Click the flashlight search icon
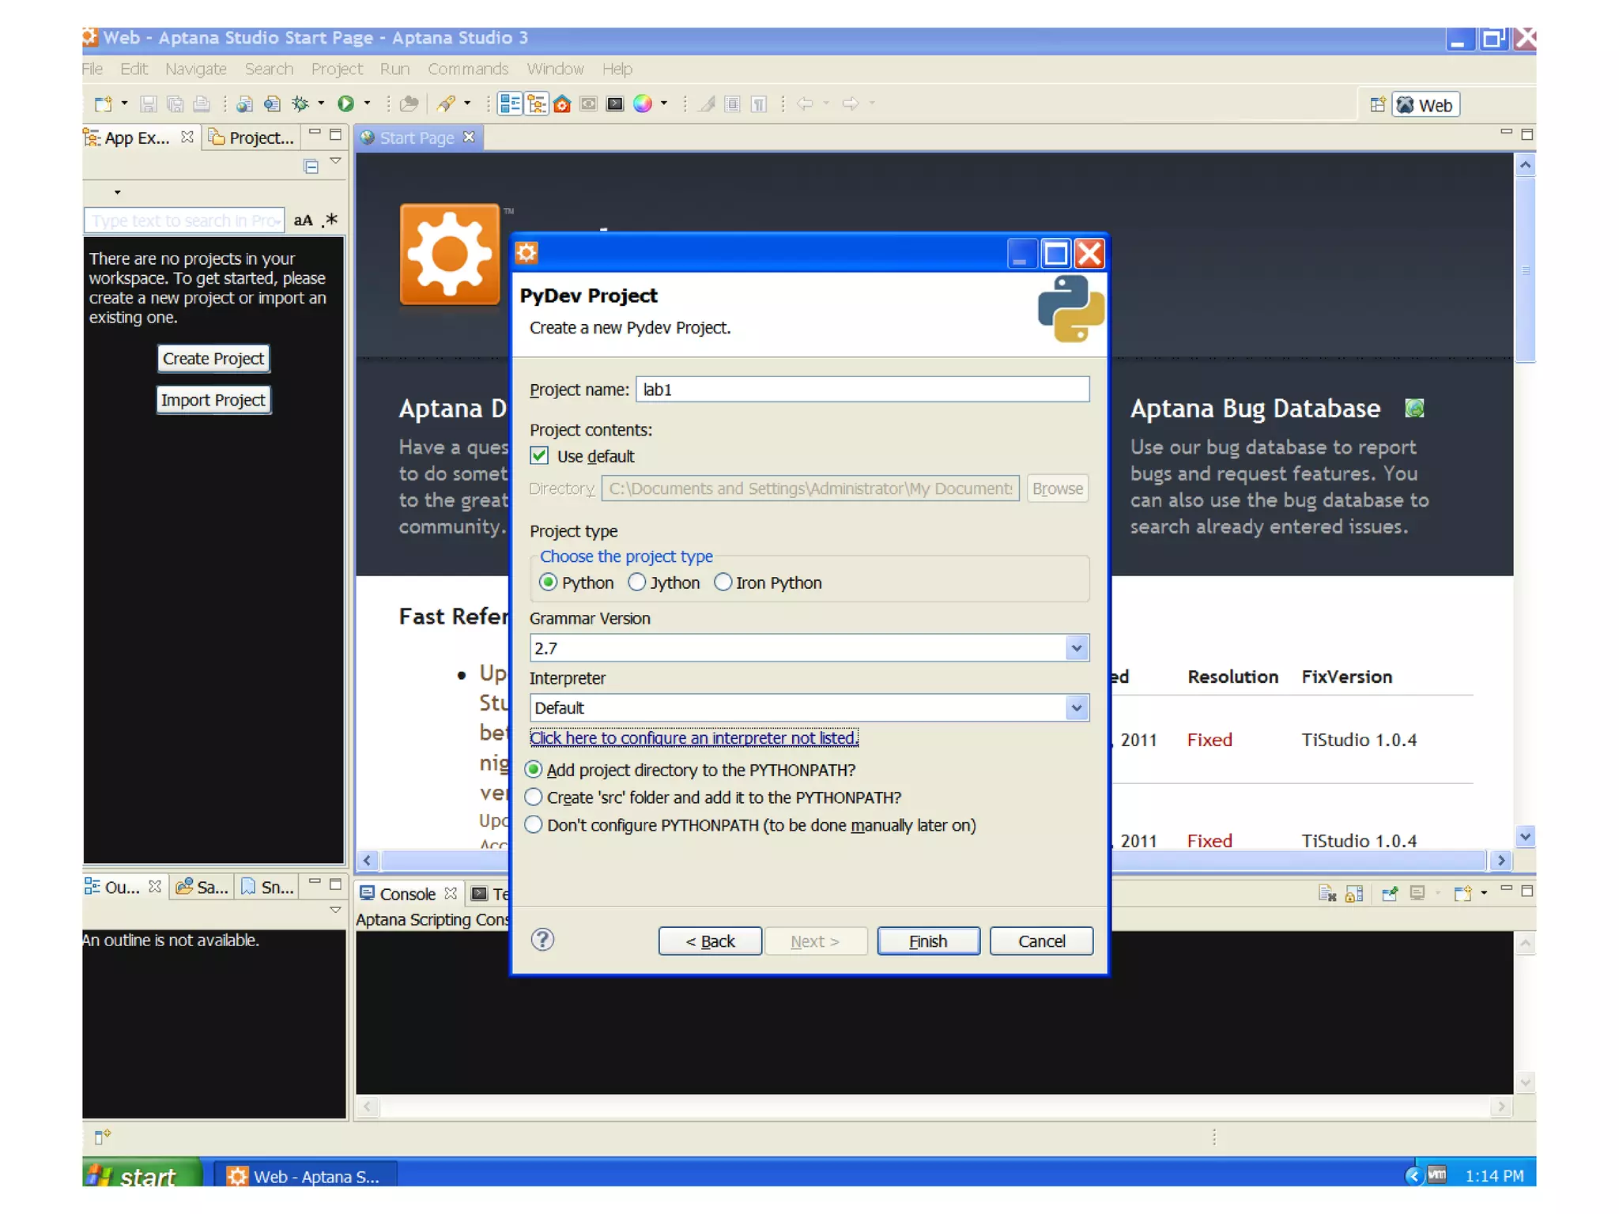Screen dimensions: 1619x1214 click(x=447, y=104)
